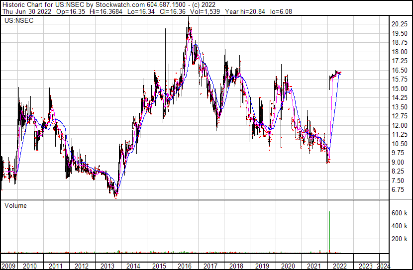Image resolution: width=413 pixels, height=270 pixels.
Task: Click the Volume panel label
Action: tap(15, 205)
